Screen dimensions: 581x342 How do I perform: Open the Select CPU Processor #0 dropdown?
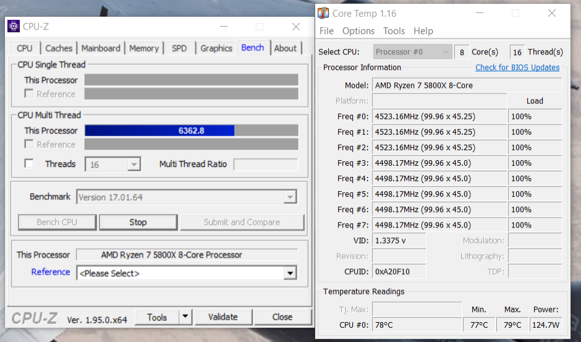[x=412, y=52]
